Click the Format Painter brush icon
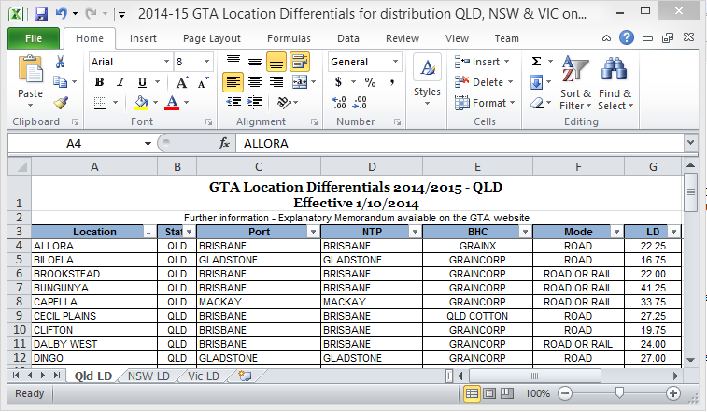 point(61,103)
